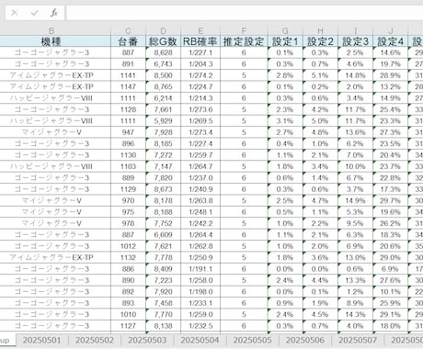Screen dimensions: 423x349
Task: Click the machine number cell 1141
Action: (128, 75)
